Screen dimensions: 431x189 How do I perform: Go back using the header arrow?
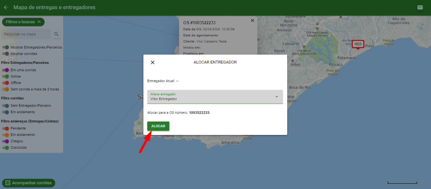(6, 7)
